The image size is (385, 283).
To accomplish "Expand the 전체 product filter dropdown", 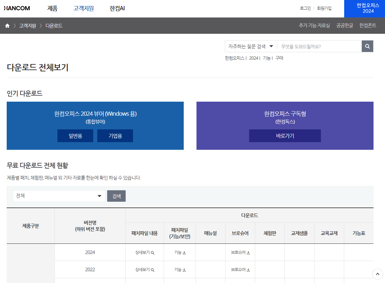I will [x=59, y=196].
